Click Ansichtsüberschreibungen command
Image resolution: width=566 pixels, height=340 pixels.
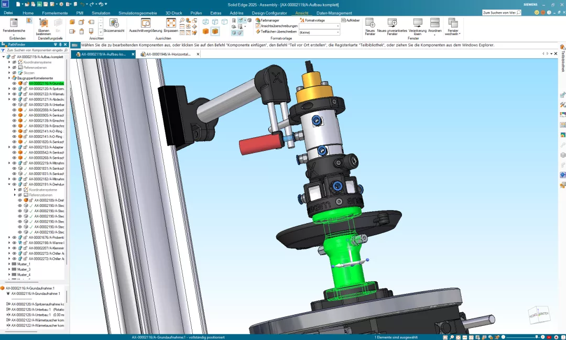click(x=277, y=26)
